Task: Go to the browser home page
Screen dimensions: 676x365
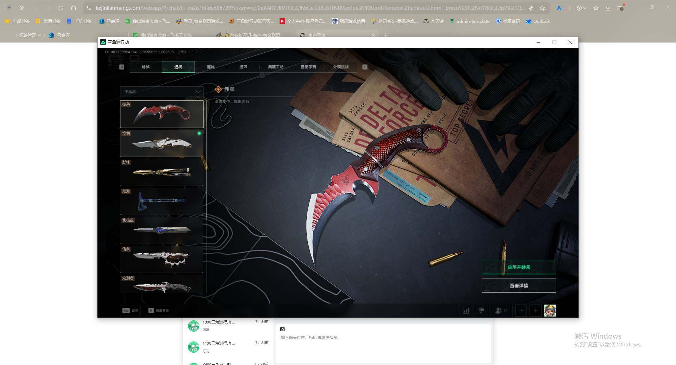Action: click(x=74, y=8)
